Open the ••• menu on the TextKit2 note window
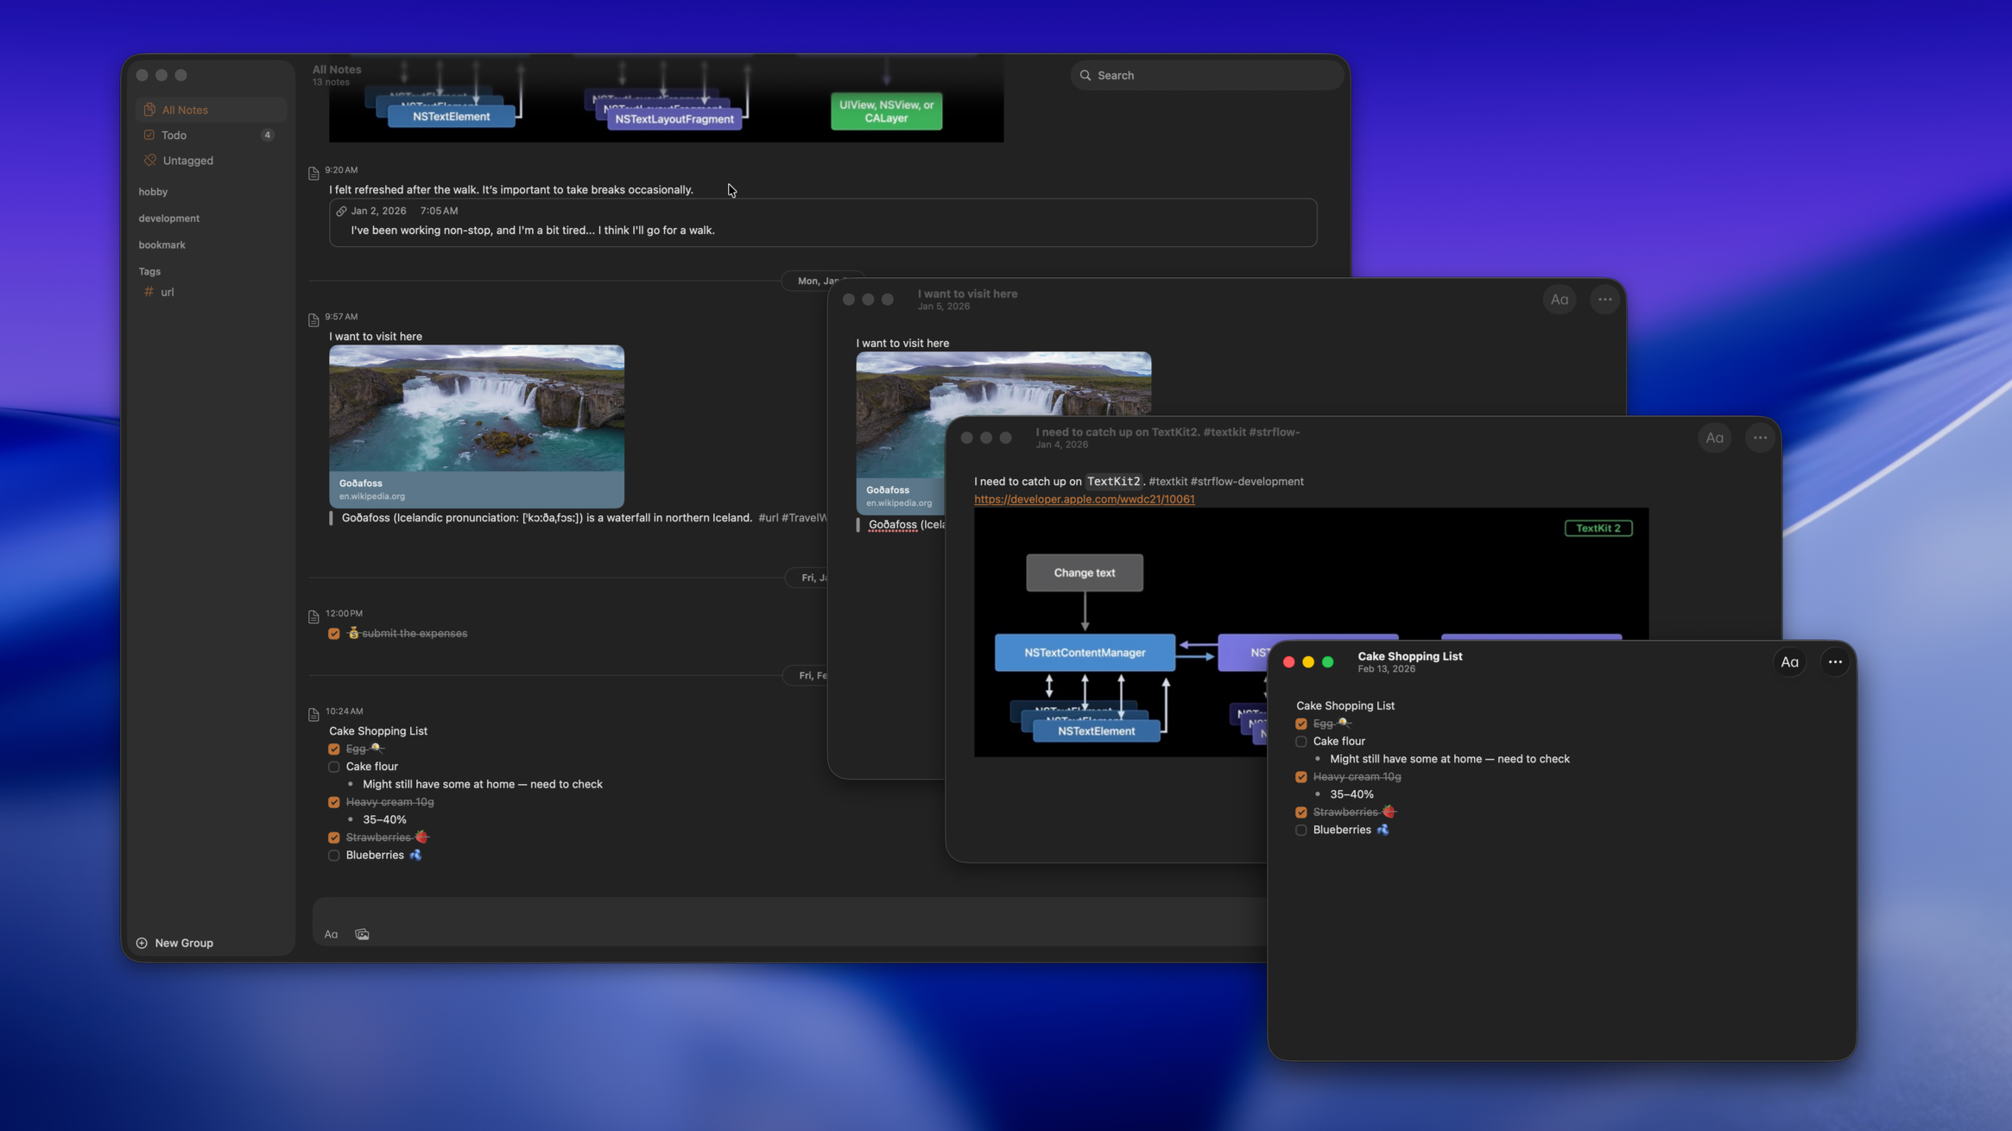Image resolution: width=2012 pixels, height=1131 pixels. click(x=1760, y=438)
